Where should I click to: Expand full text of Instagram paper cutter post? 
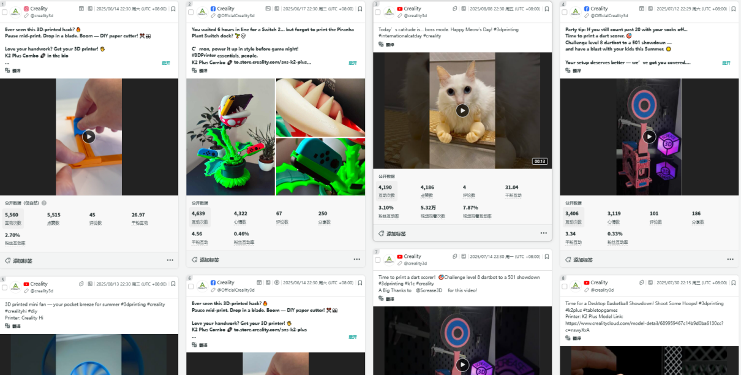click(166, 63)
